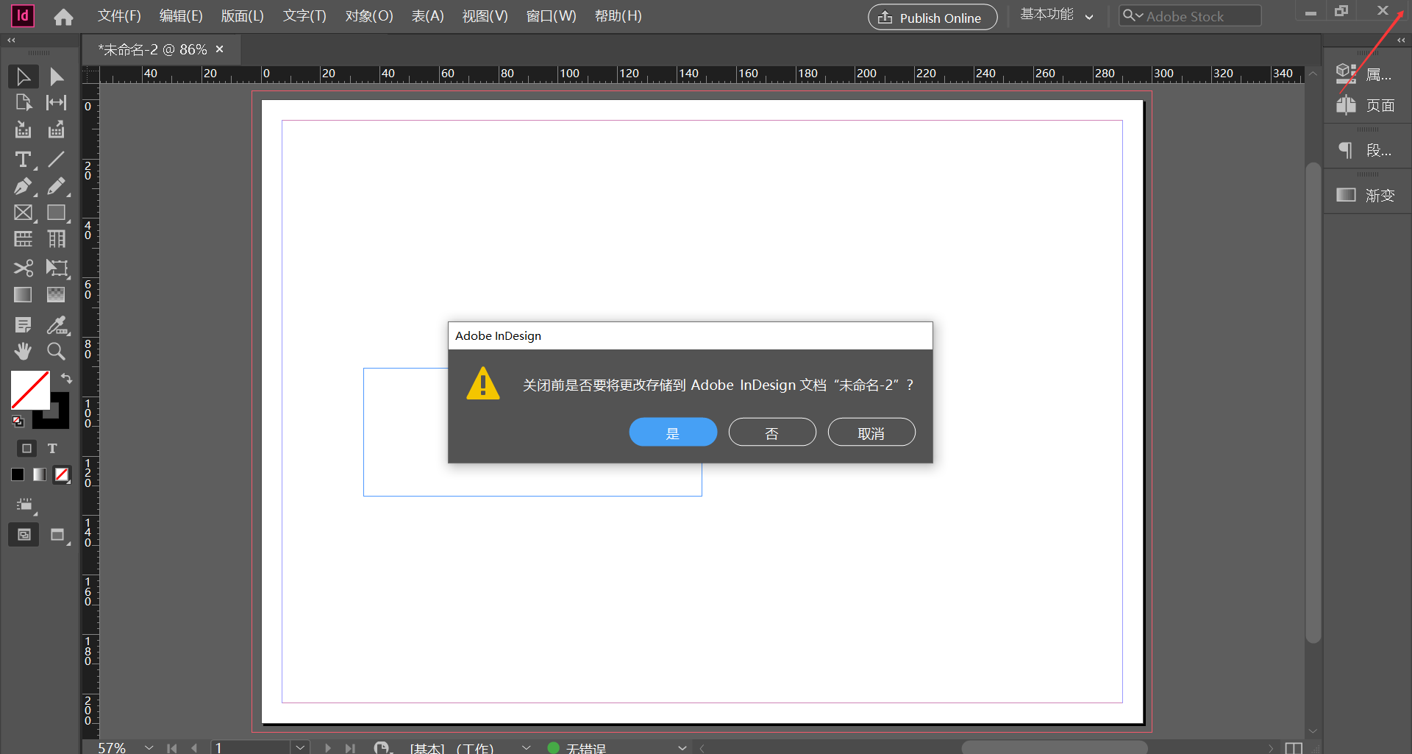This screenshot has height=754, width=1412.
Task: Select the Pencil tool
Action: pos(57,186)
